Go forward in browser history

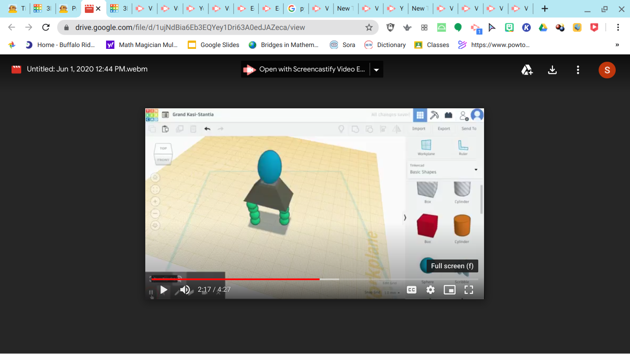point(29,27)
